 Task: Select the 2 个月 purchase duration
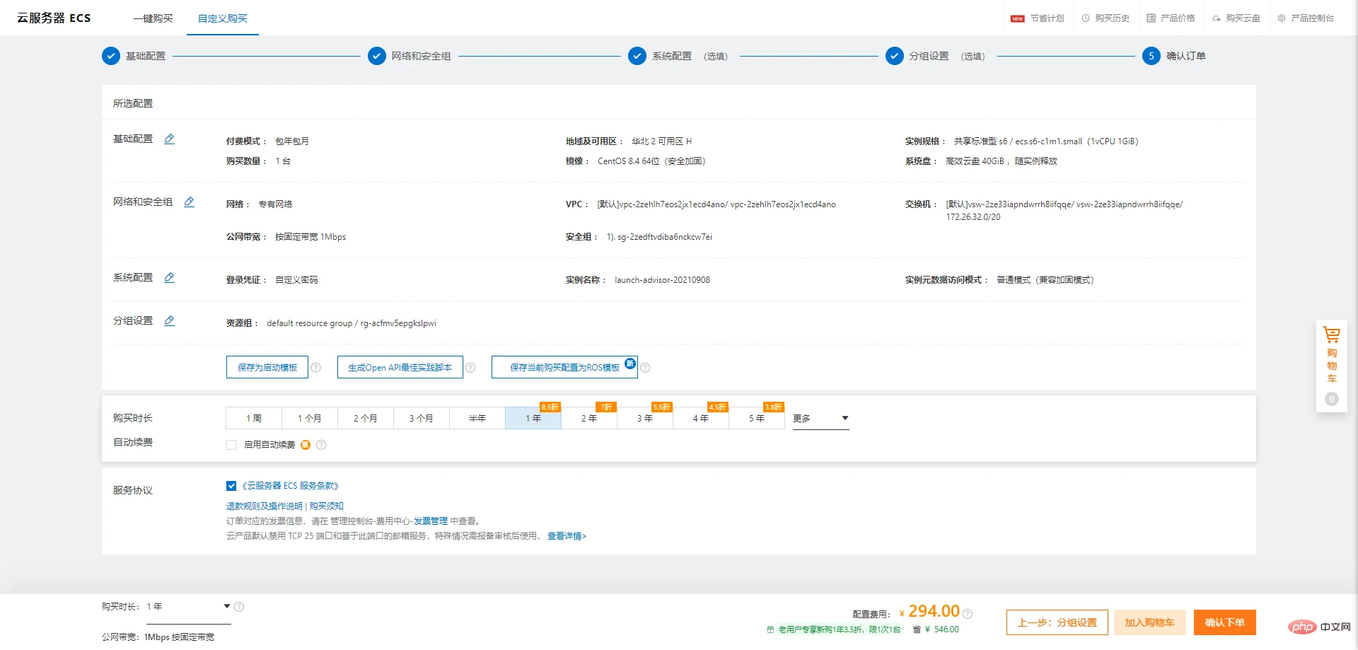coord(366,418)
